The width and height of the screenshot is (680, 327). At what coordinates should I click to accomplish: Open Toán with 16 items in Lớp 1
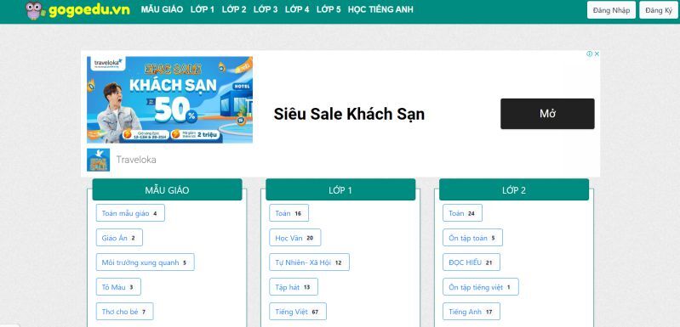289,213
